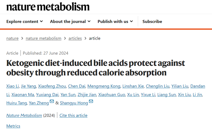
Task: Open the About the journal dropdown
Action: click(70, 21)
